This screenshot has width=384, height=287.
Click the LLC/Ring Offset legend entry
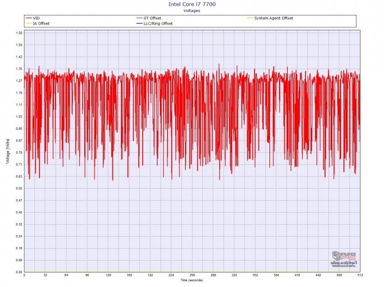click(x=155, y=23)
